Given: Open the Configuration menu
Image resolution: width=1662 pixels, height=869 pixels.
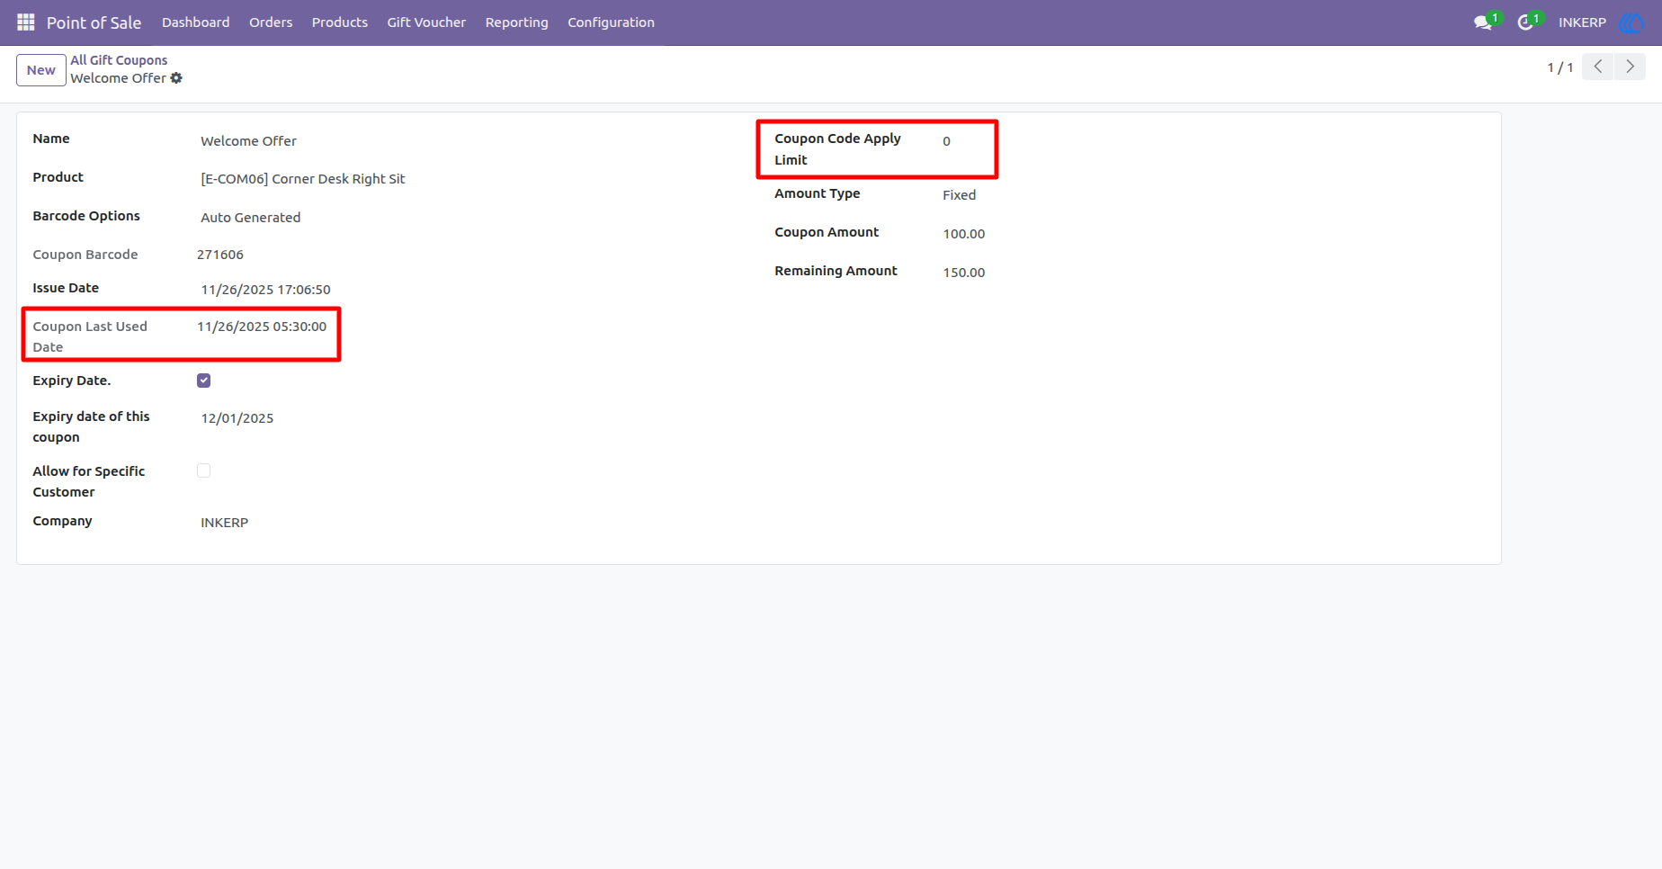Looking at the screenshot, I should pyautogui.click(x=611, y=22).
